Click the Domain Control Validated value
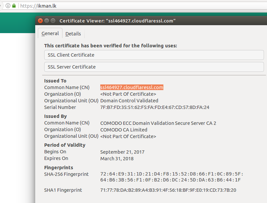 [129, 101]
